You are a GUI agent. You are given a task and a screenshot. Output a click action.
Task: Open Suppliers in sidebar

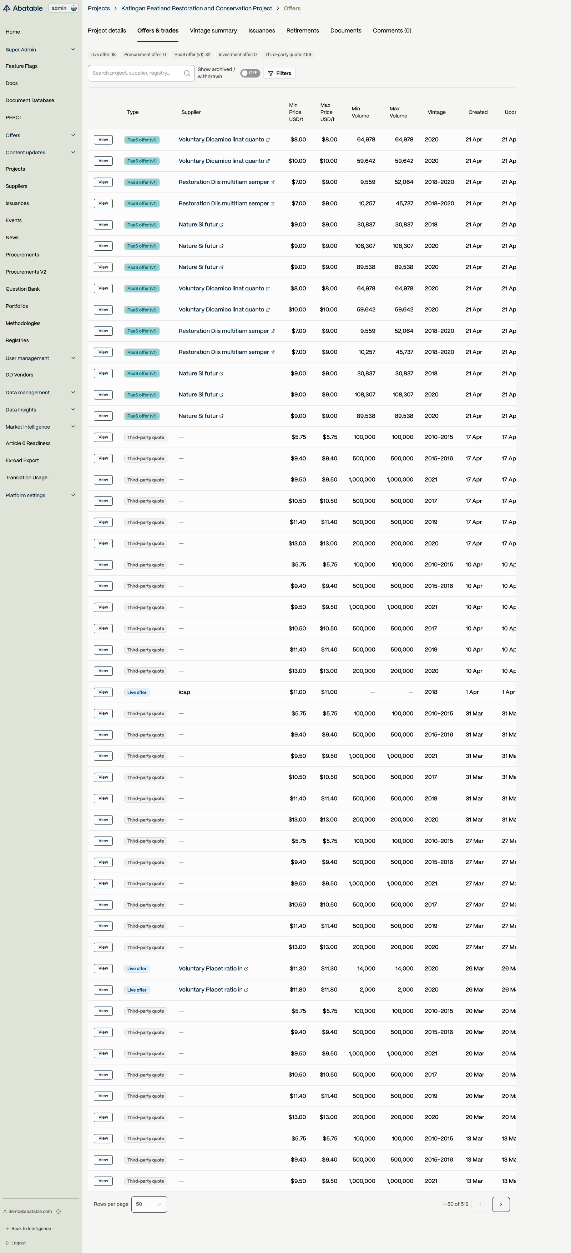click(x=16, y=186)
